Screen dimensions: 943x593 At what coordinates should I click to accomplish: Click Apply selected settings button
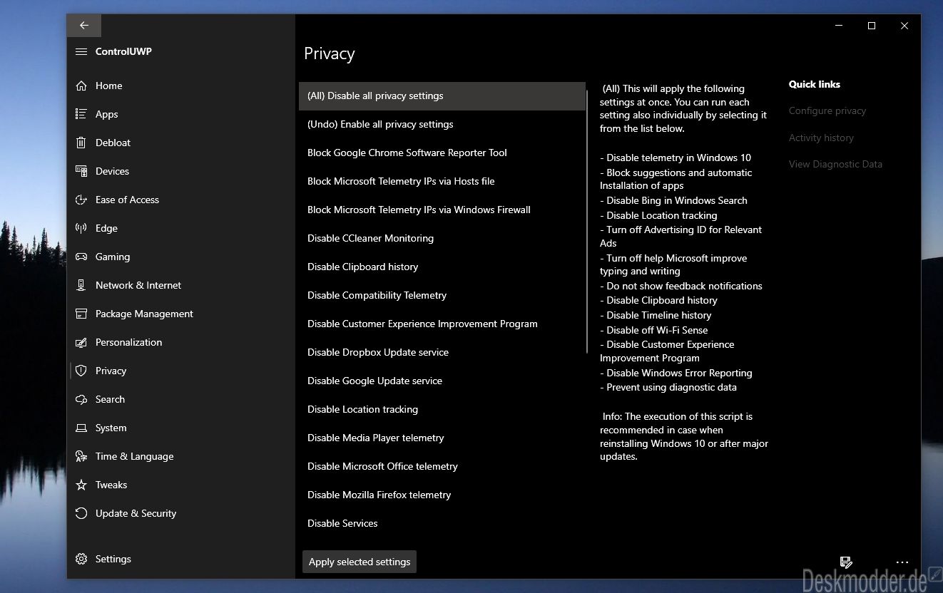point(360,562)
